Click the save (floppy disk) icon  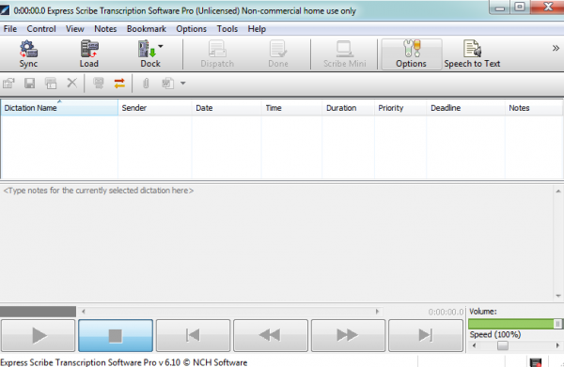coord(29,84)
